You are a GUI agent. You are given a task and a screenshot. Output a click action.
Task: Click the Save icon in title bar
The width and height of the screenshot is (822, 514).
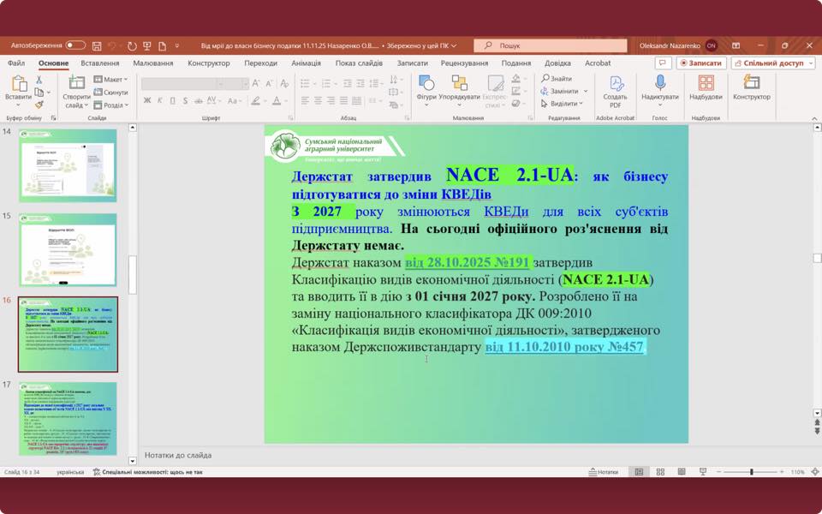click(x=98, y=45)
